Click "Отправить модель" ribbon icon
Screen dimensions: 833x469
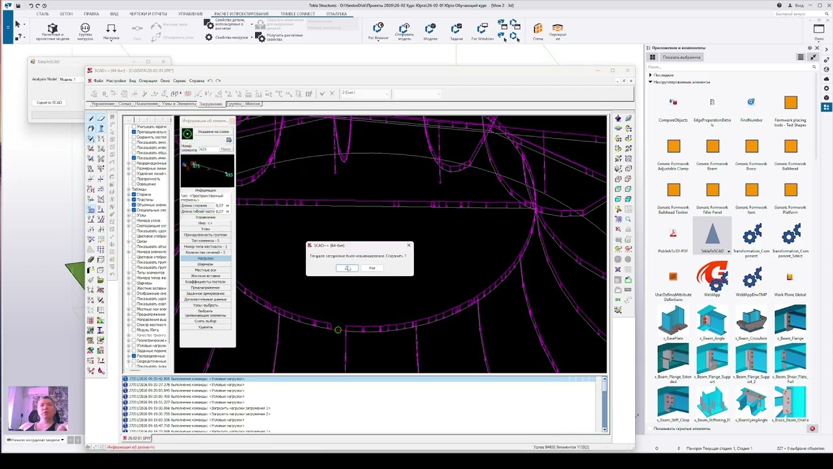click(404, 31)
